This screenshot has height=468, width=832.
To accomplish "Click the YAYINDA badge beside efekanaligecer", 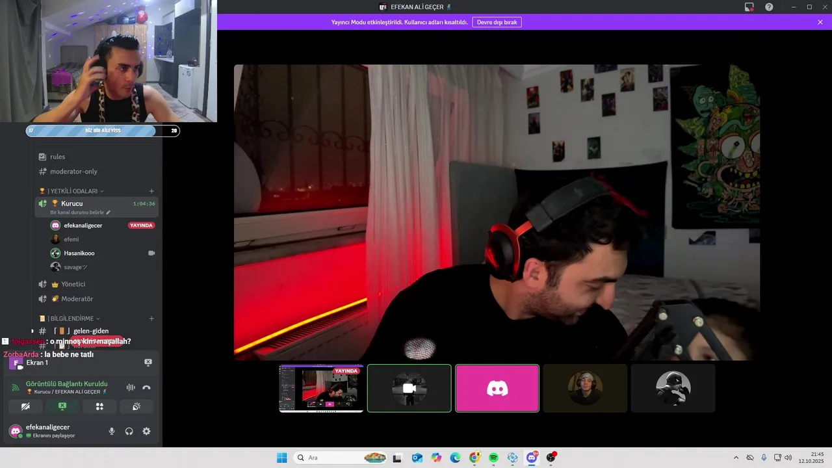I will [141, 226].
